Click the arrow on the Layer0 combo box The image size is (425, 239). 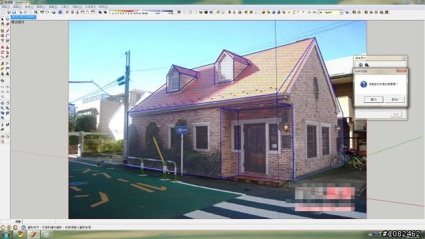341,13
